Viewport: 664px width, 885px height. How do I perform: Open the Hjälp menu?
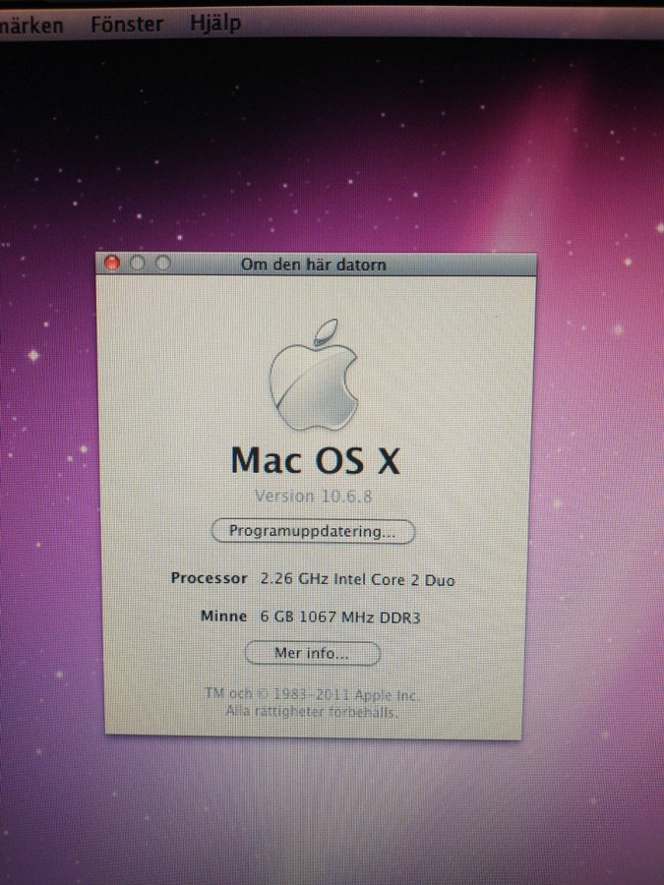point(215,24)
